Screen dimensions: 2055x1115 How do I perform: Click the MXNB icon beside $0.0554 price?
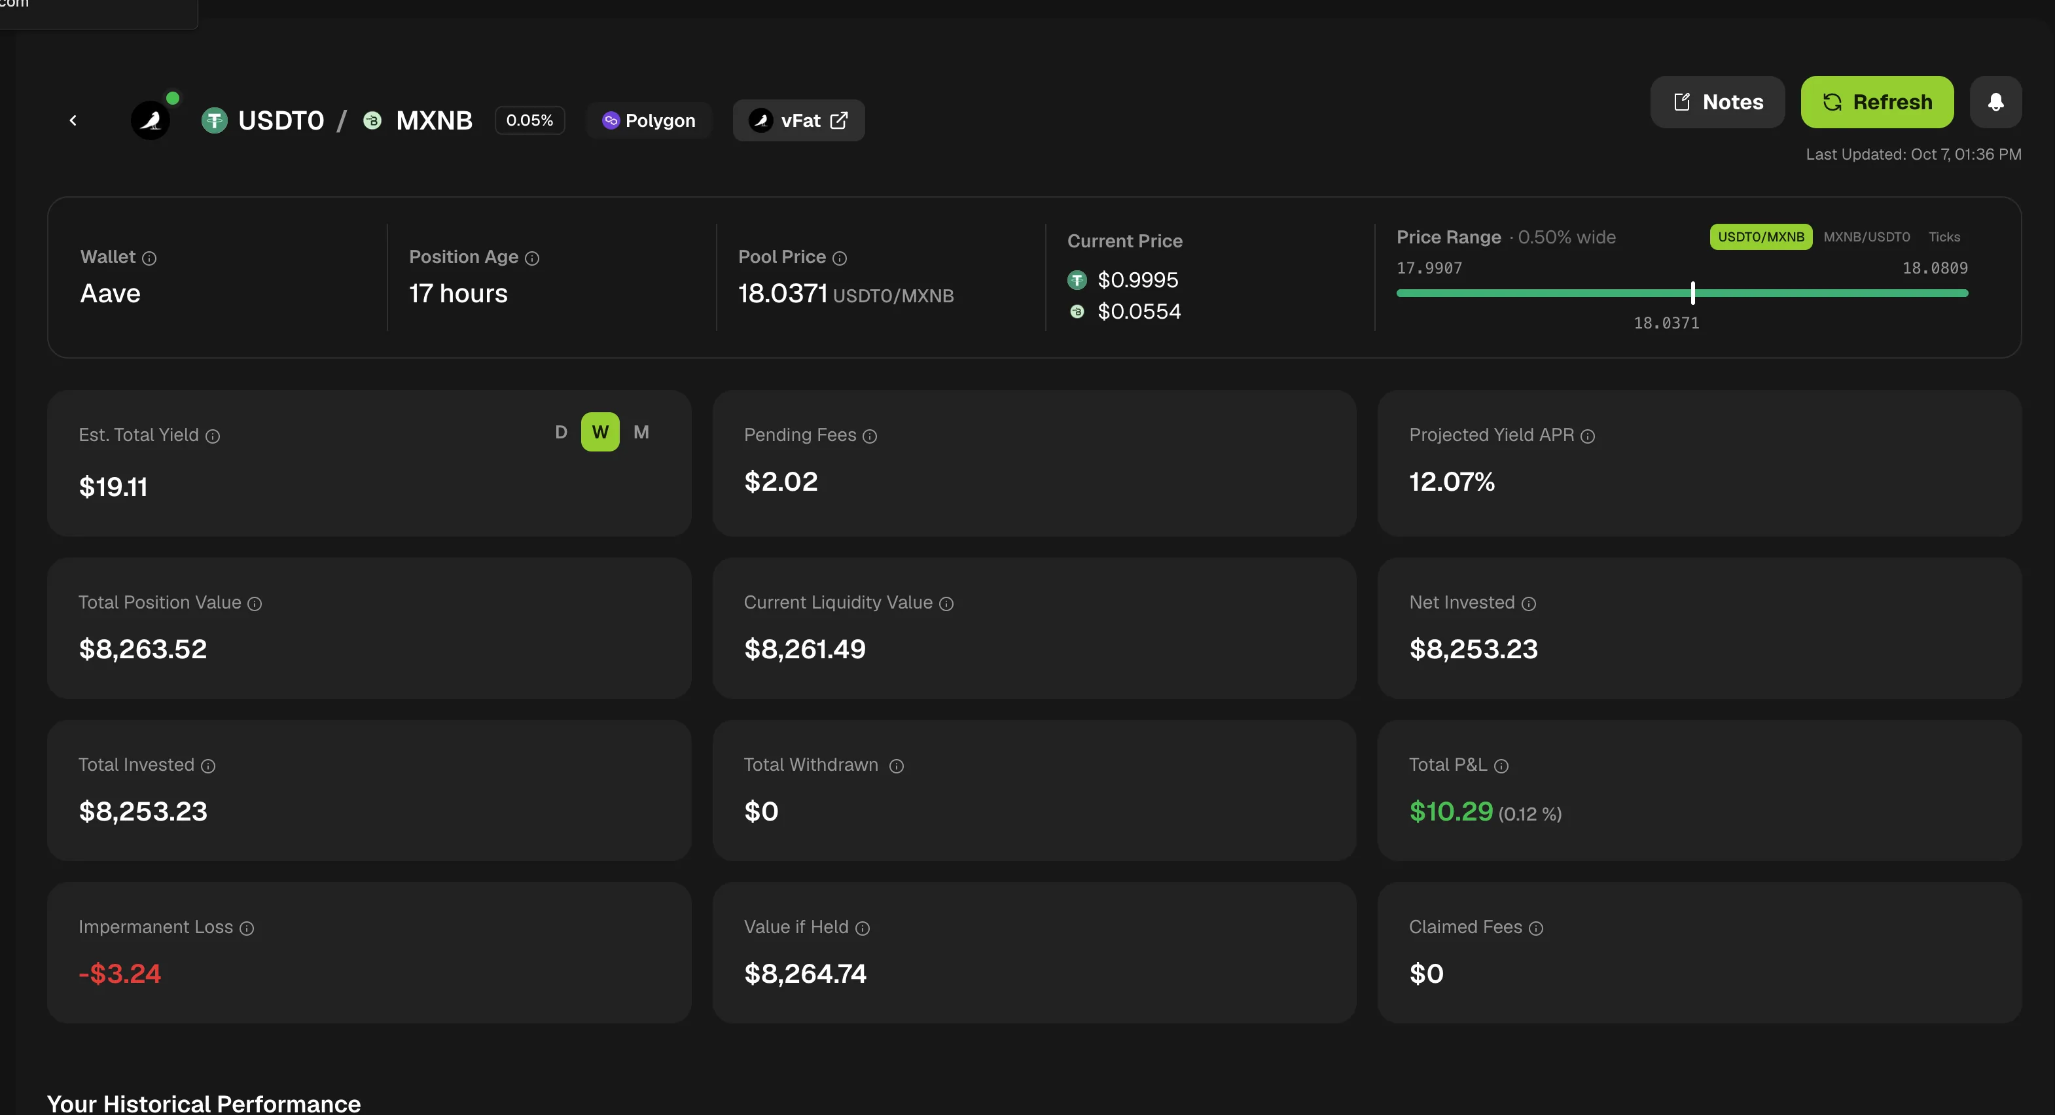(x=1077, y=312)
